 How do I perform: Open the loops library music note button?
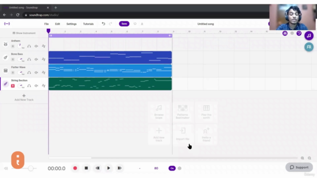(309, 36)
